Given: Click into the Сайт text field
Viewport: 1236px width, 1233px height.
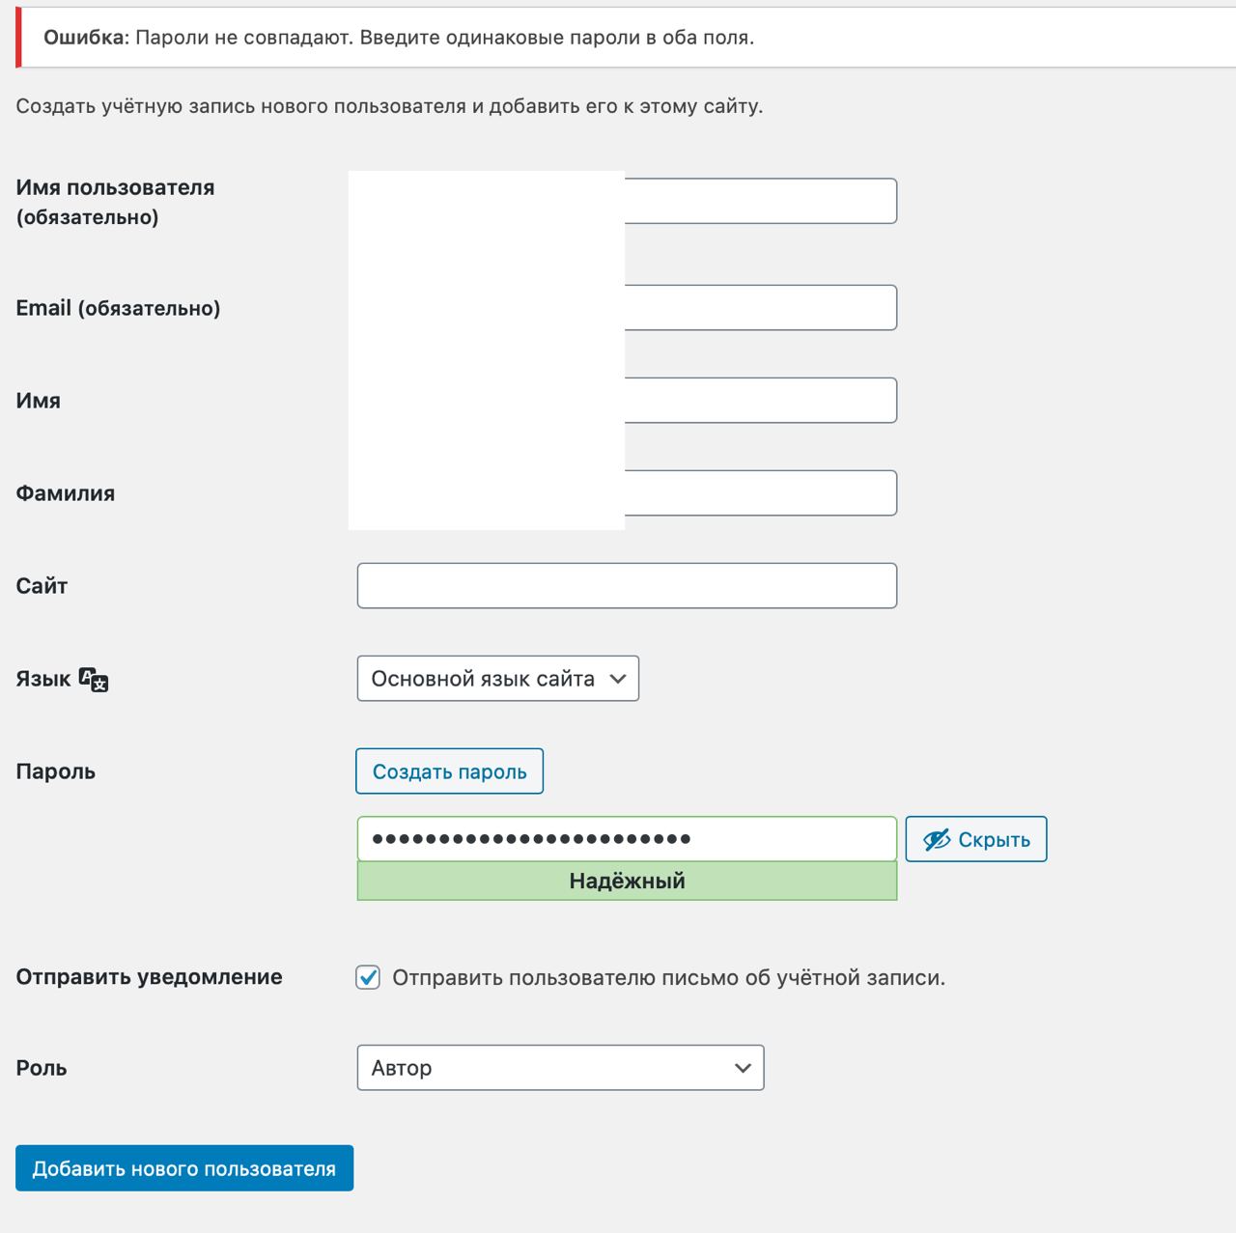Looking at the screenshot, I should click(x=627, y=586).
